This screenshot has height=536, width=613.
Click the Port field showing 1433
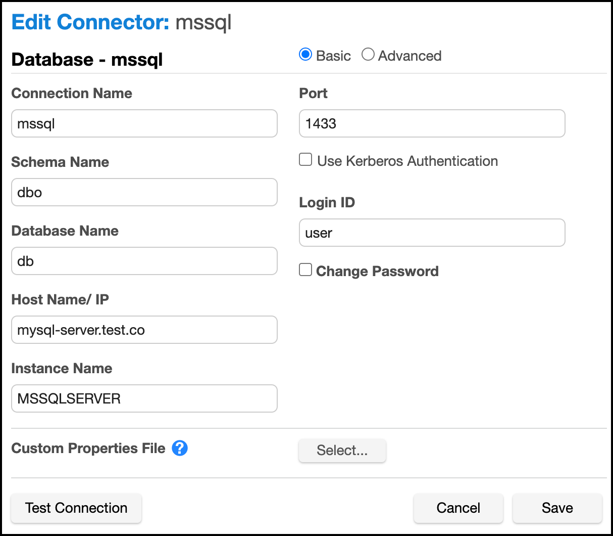click(x=432, y=124)
